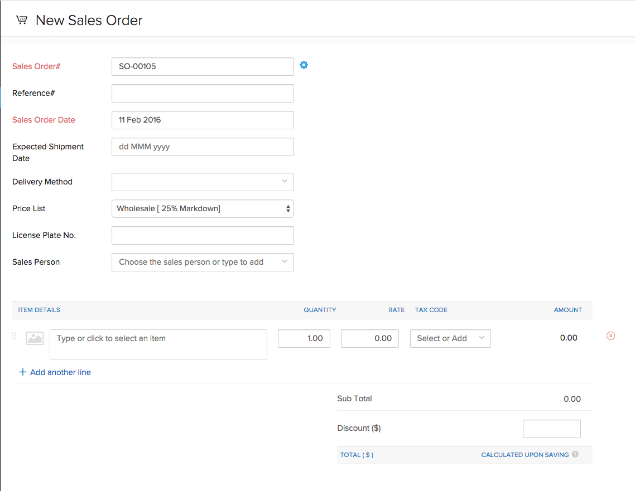Screen dimensions: 635x491
Task: Click the shopping cart icon in the header
Action: [21, 20]
